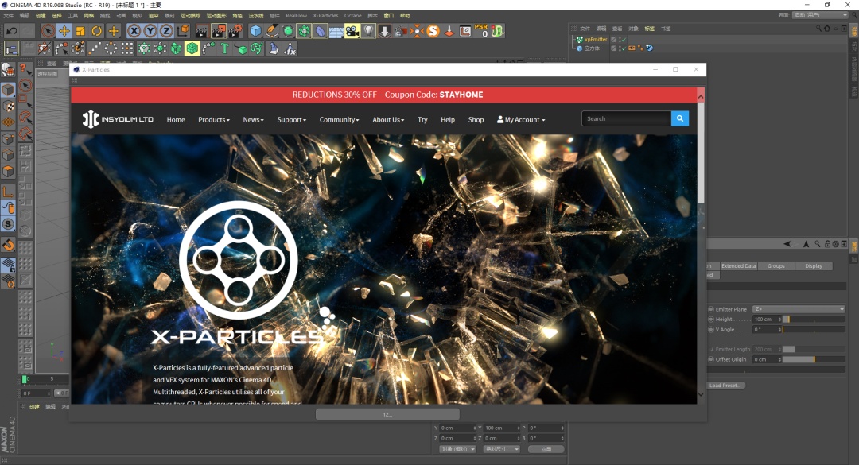Select the Move tool
This screenshot has height=465, width=859.
tap(64, 31)
